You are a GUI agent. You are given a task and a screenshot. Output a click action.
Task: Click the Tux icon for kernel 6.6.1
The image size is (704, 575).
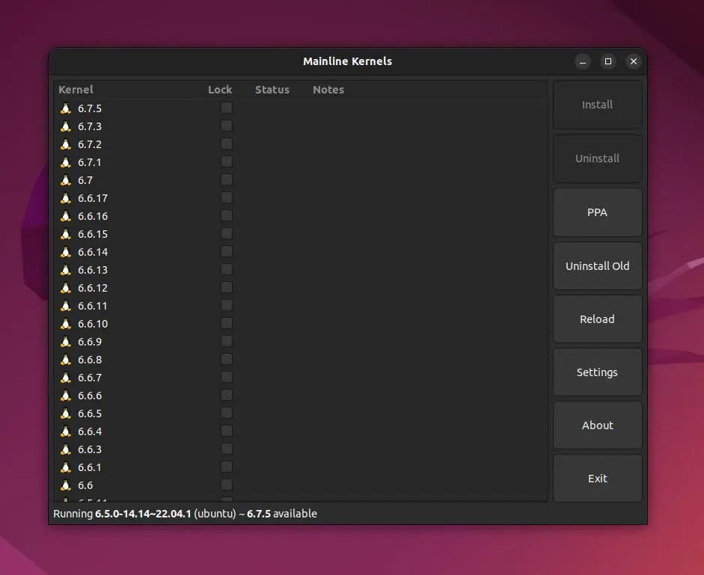click(66, 467)
